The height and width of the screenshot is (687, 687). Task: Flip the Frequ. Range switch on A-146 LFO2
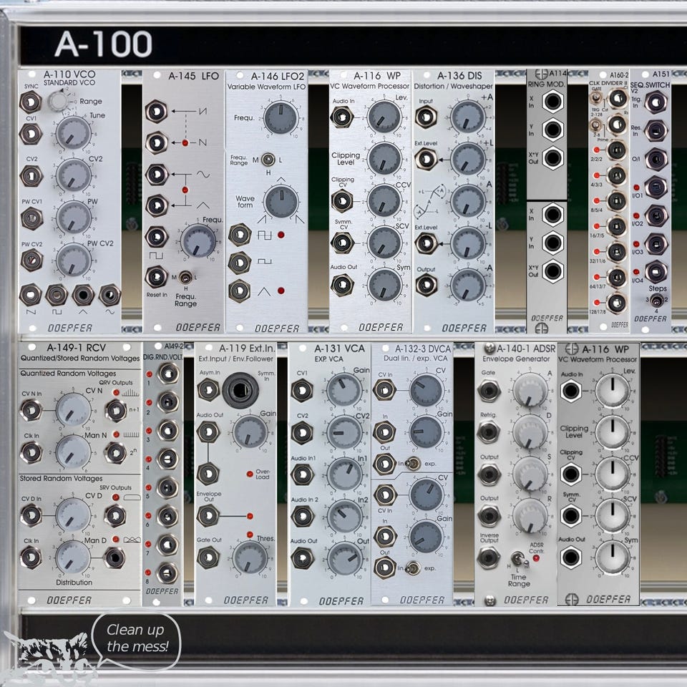point(268,160)
